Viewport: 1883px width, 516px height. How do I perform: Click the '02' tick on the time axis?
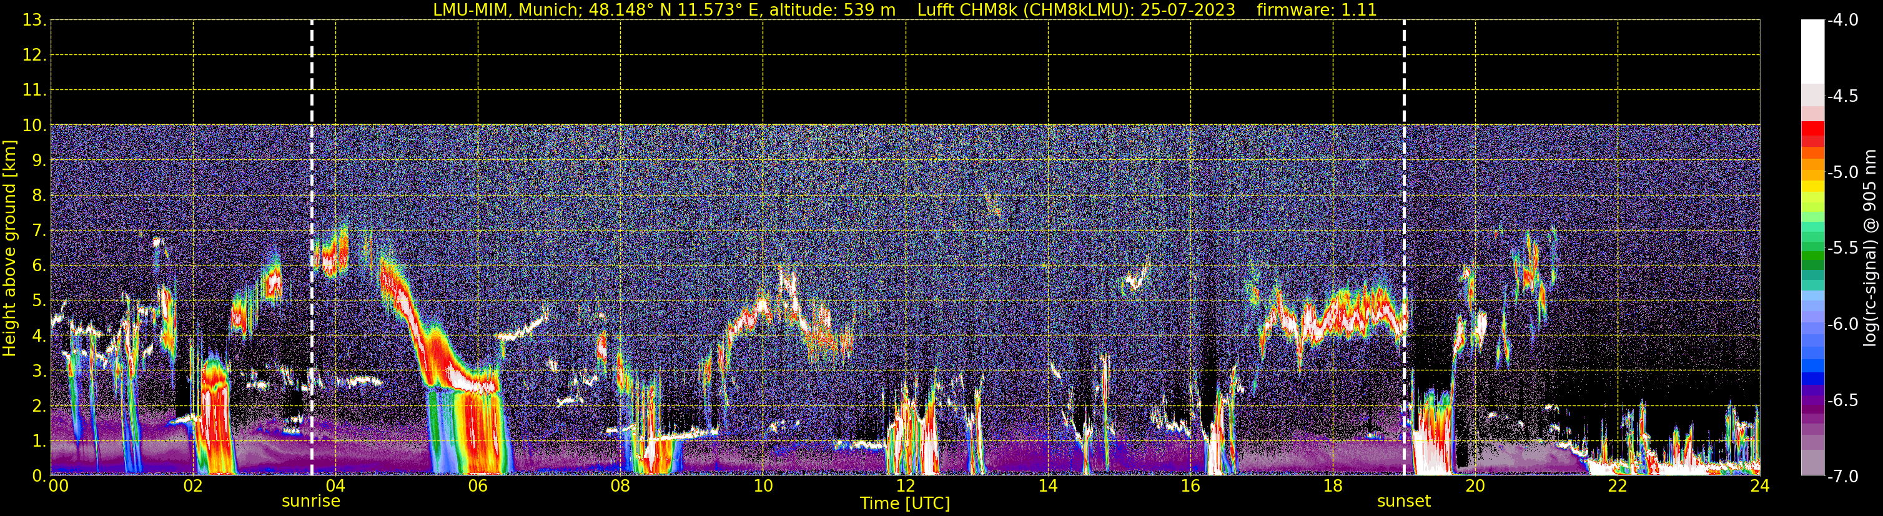pos(193,486)
